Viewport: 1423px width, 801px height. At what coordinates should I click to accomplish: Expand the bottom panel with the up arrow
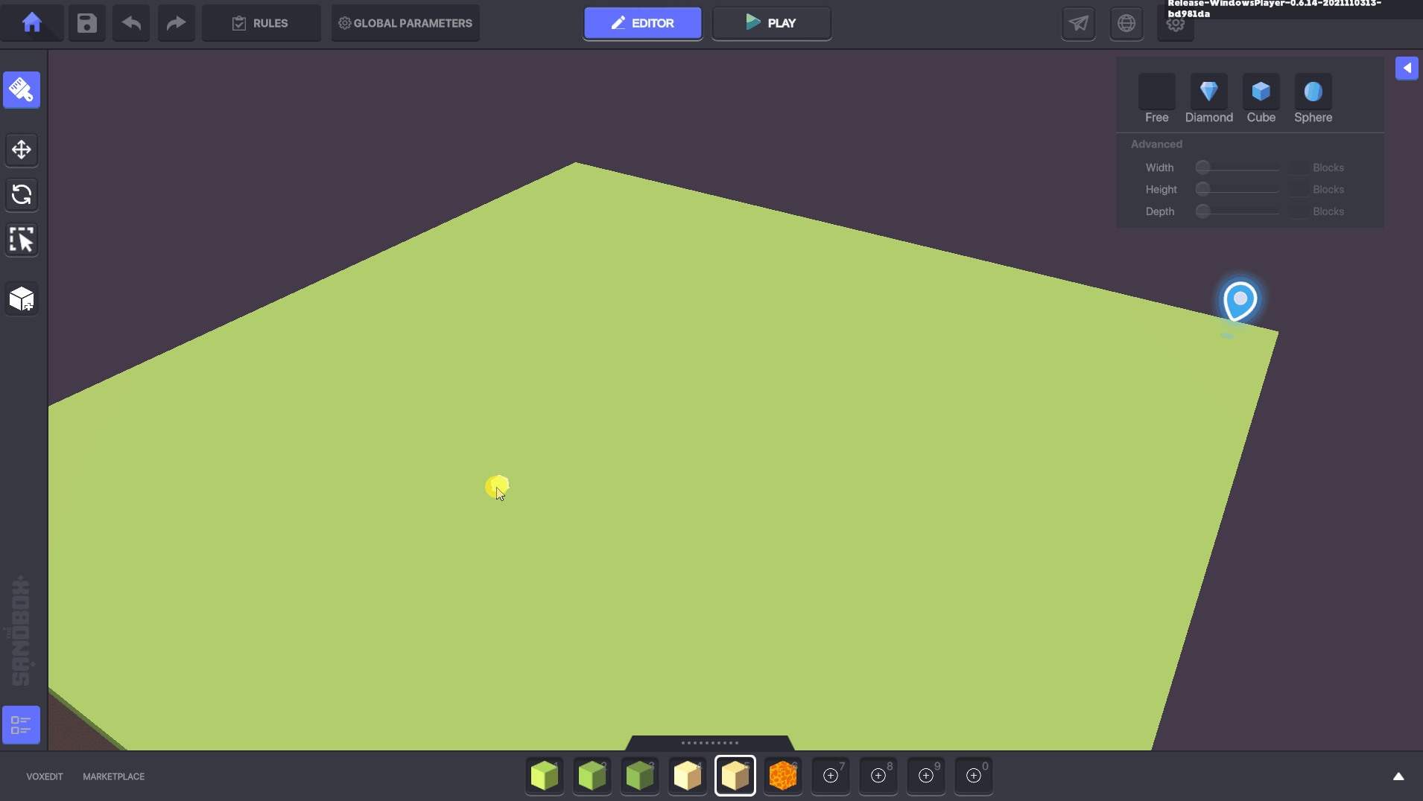point(1398,776)
